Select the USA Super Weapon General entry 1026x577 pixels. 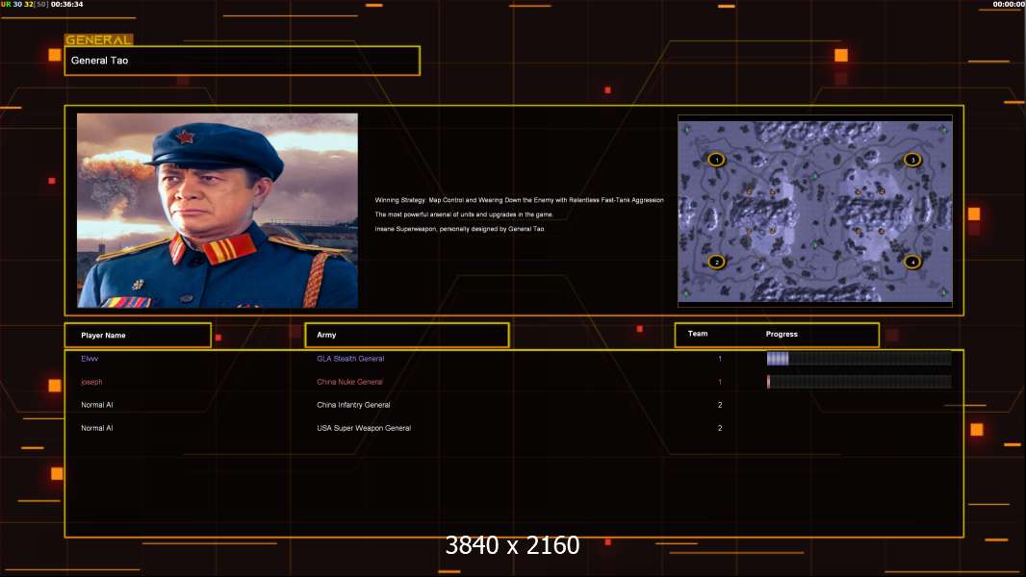pos(364,428)
